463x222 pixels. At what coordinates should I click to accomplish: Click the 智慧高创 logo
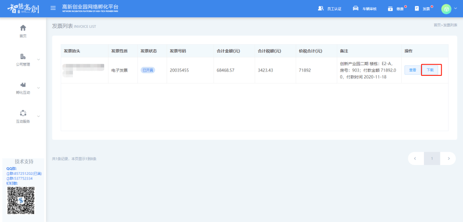(x=23, y=9)
